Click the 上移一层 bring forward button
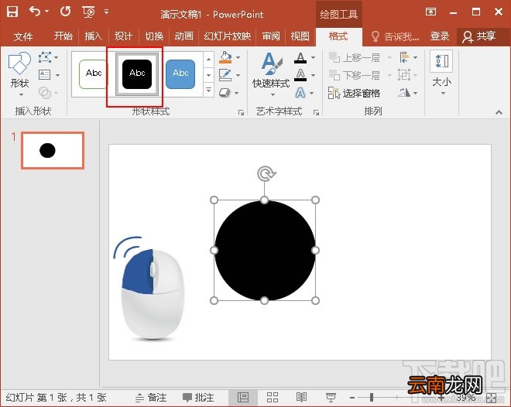The width and height of the screenshot is (511, 407). [x=355, y=58]
